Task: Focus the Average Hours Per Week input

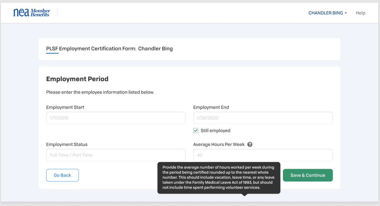Action: point(263,155)
